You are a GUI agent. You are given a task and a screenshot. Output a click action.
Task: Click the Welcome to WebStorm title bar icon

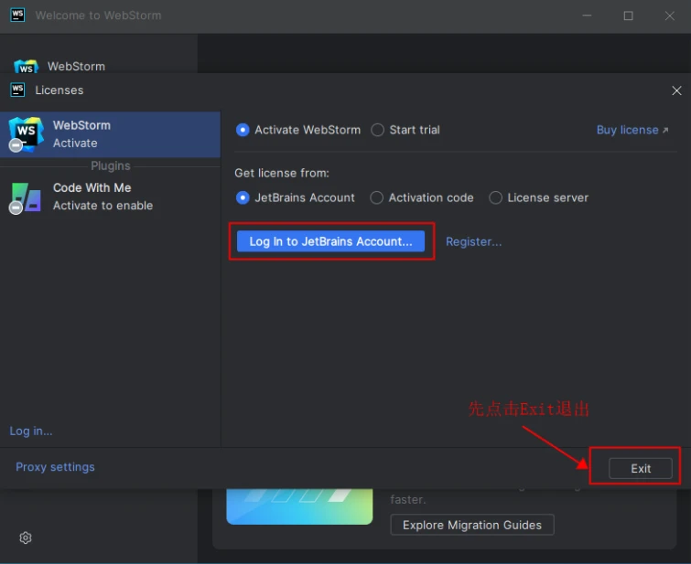coord(17,15)
